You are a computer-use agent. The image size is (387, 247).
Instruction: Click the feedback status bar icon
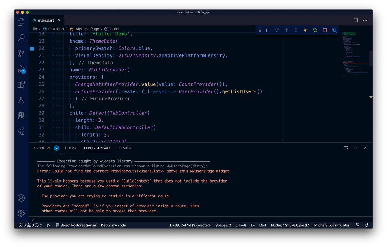tap(357, 225)
